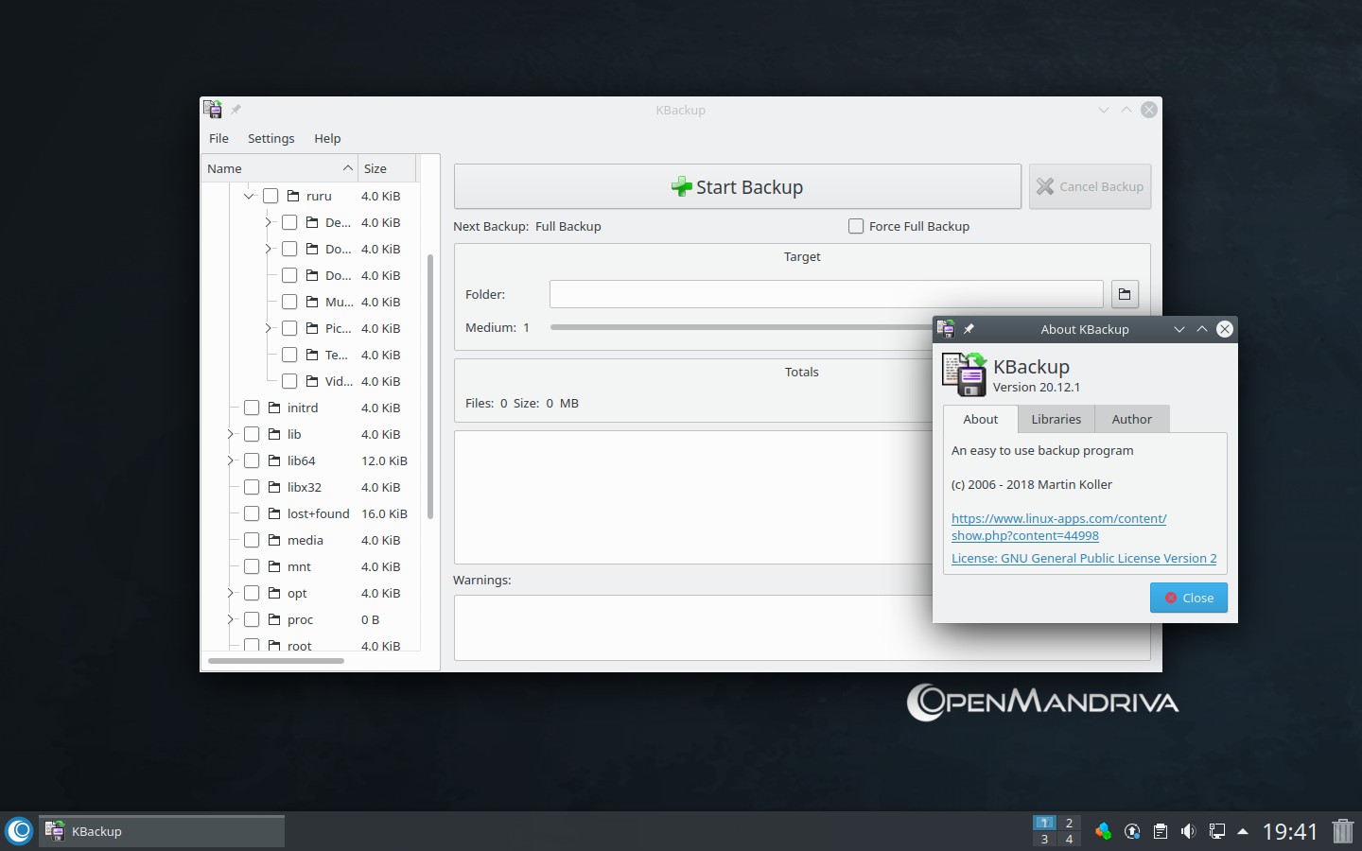Click folder icon of the opt entry
This screenshot has height=851, width=1362.
tap(274, 593)
